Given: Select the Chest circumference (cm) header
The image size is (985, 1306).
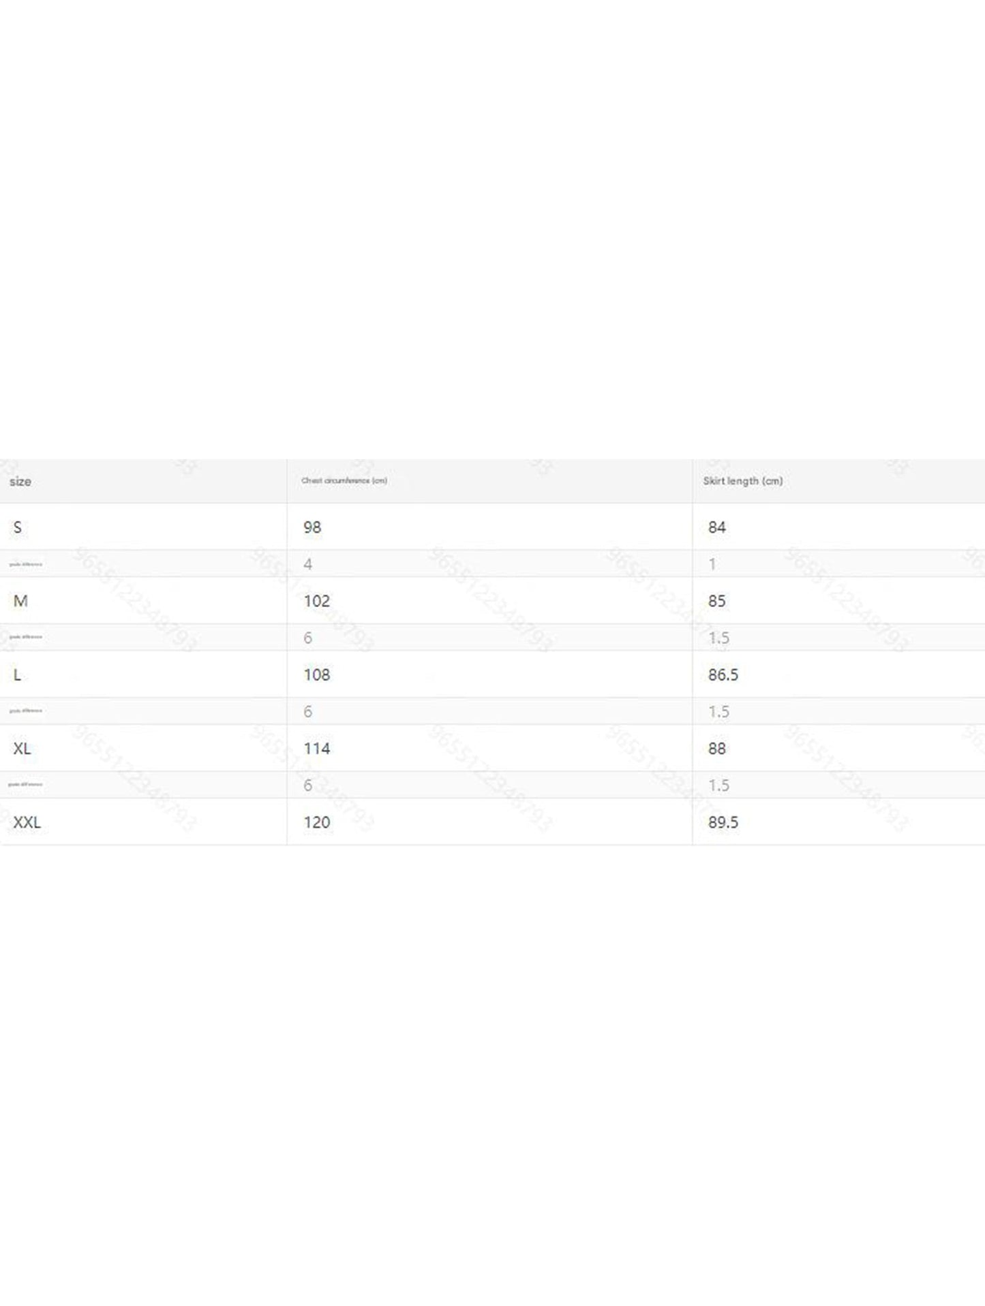Looking at the screenshot, I should click(x=344, y=481).
